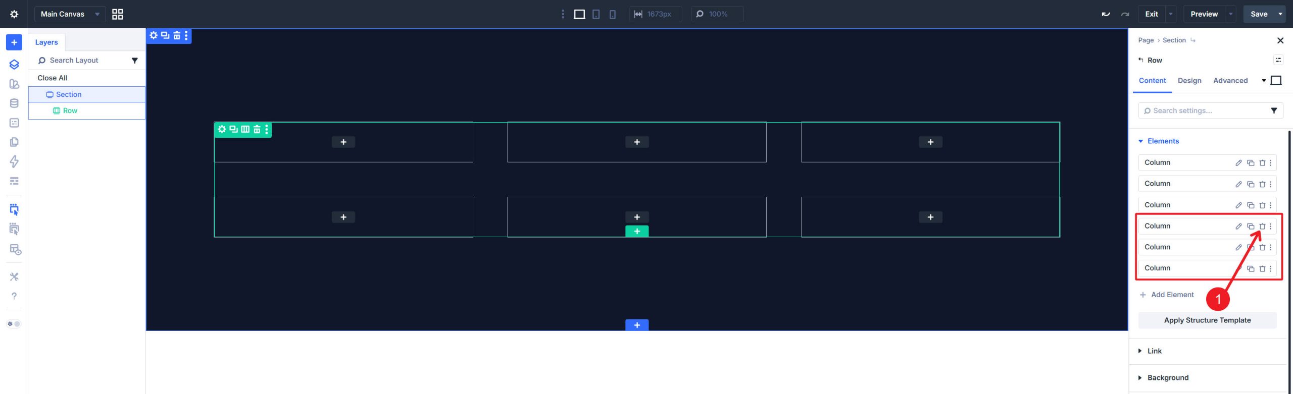Click the Preview button
1293x394 pixels.
click(1204, 14)
